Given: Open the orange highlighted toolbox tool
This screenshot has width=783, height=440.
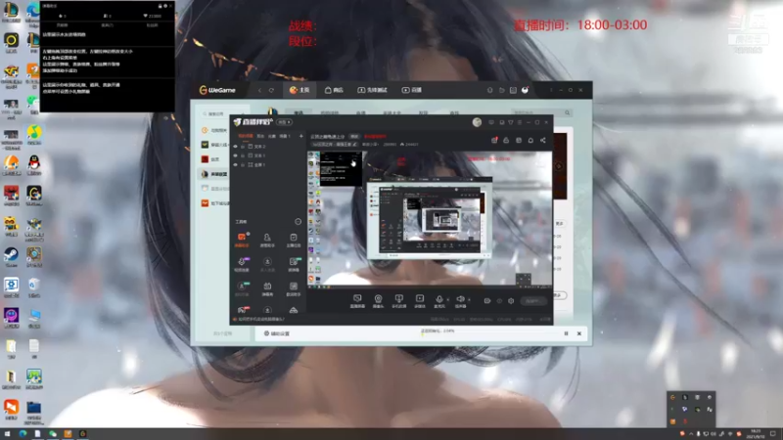Looking at the screenshot, I should pos(242,240).
